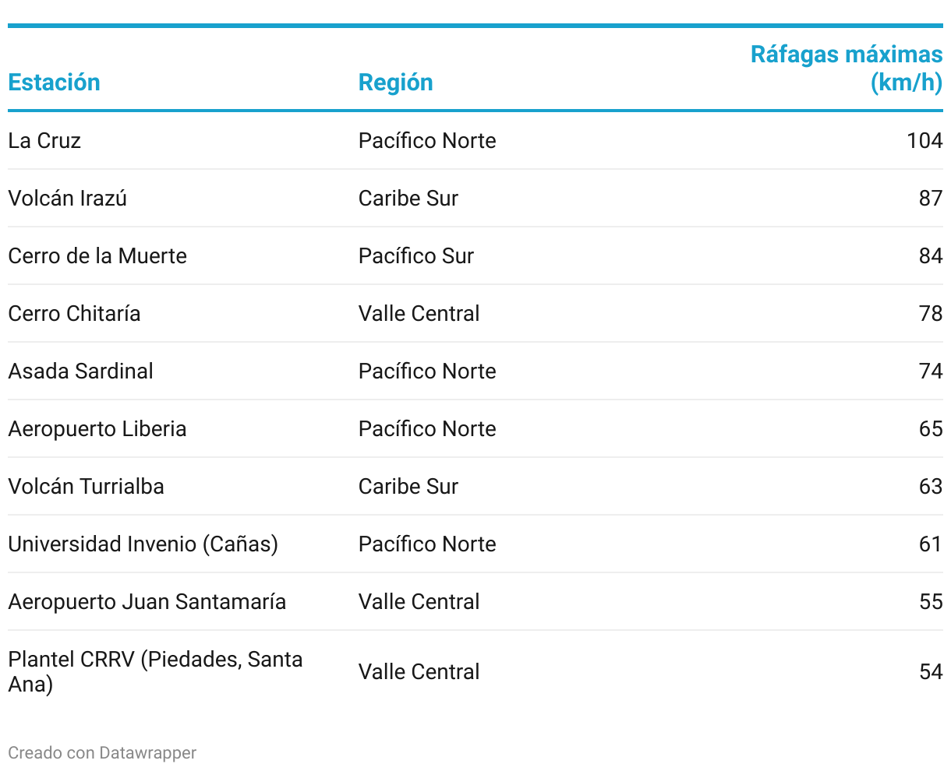Image resolution: width=951 pixels, height=771 pixels.
Task: Select Aeropuerto Liberia station name
Action: point(97,429)
